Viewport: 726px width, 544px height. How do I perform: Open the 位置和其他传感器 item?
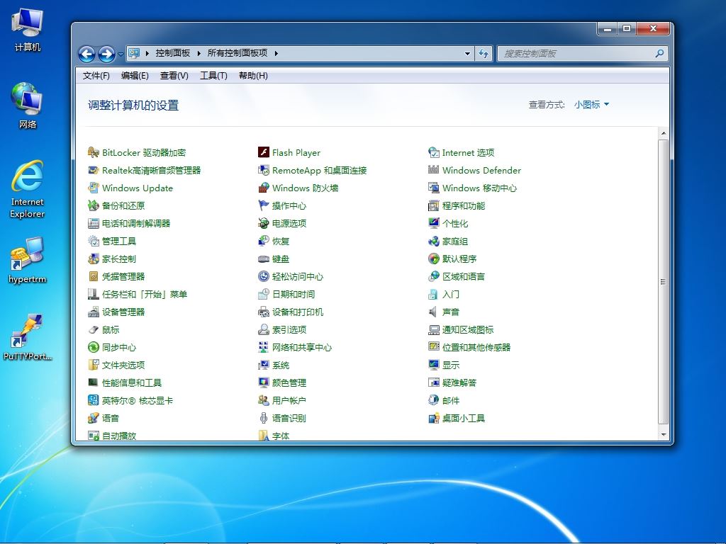coord(476,347)
